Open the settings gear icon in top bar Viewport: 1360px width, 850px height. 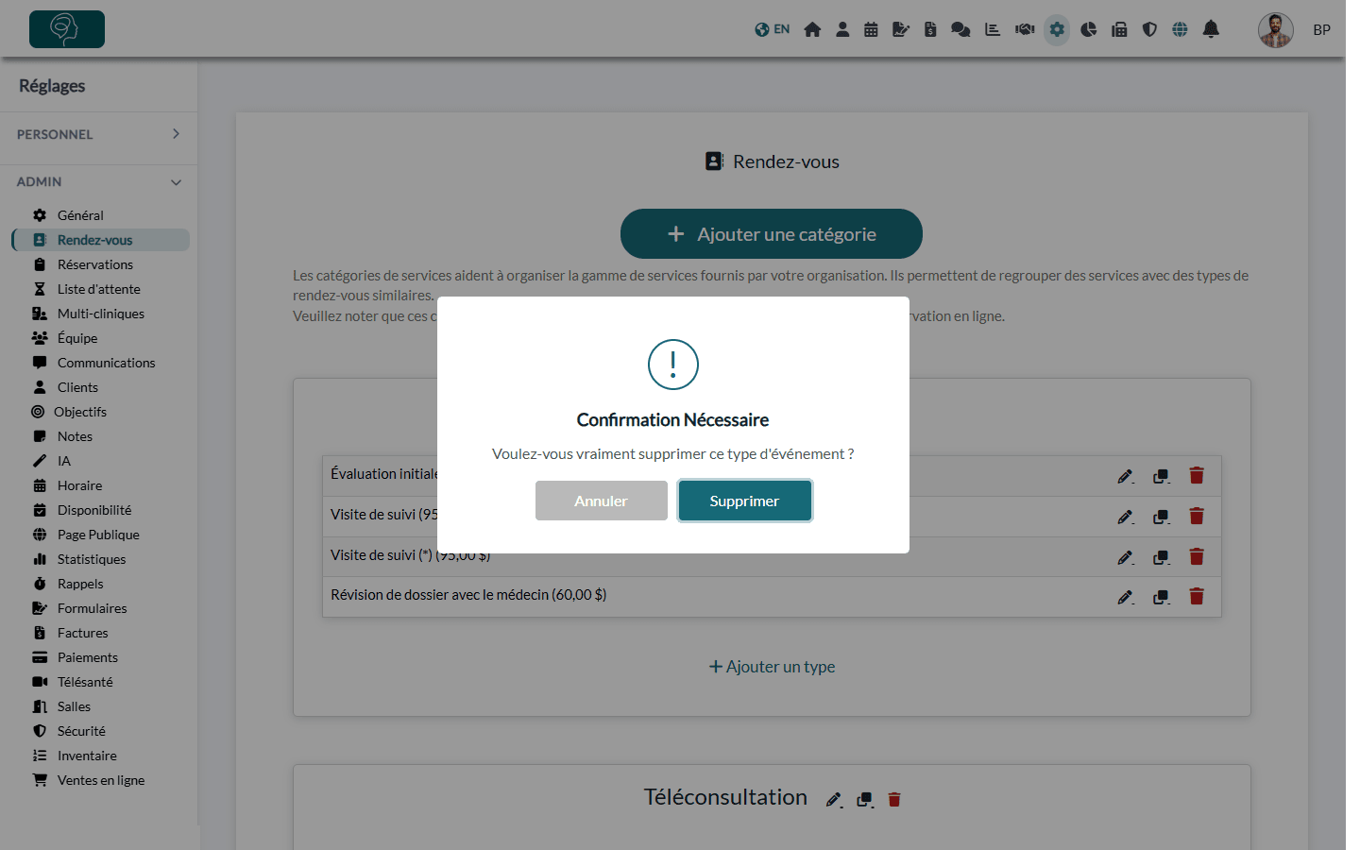[1057, 29]
